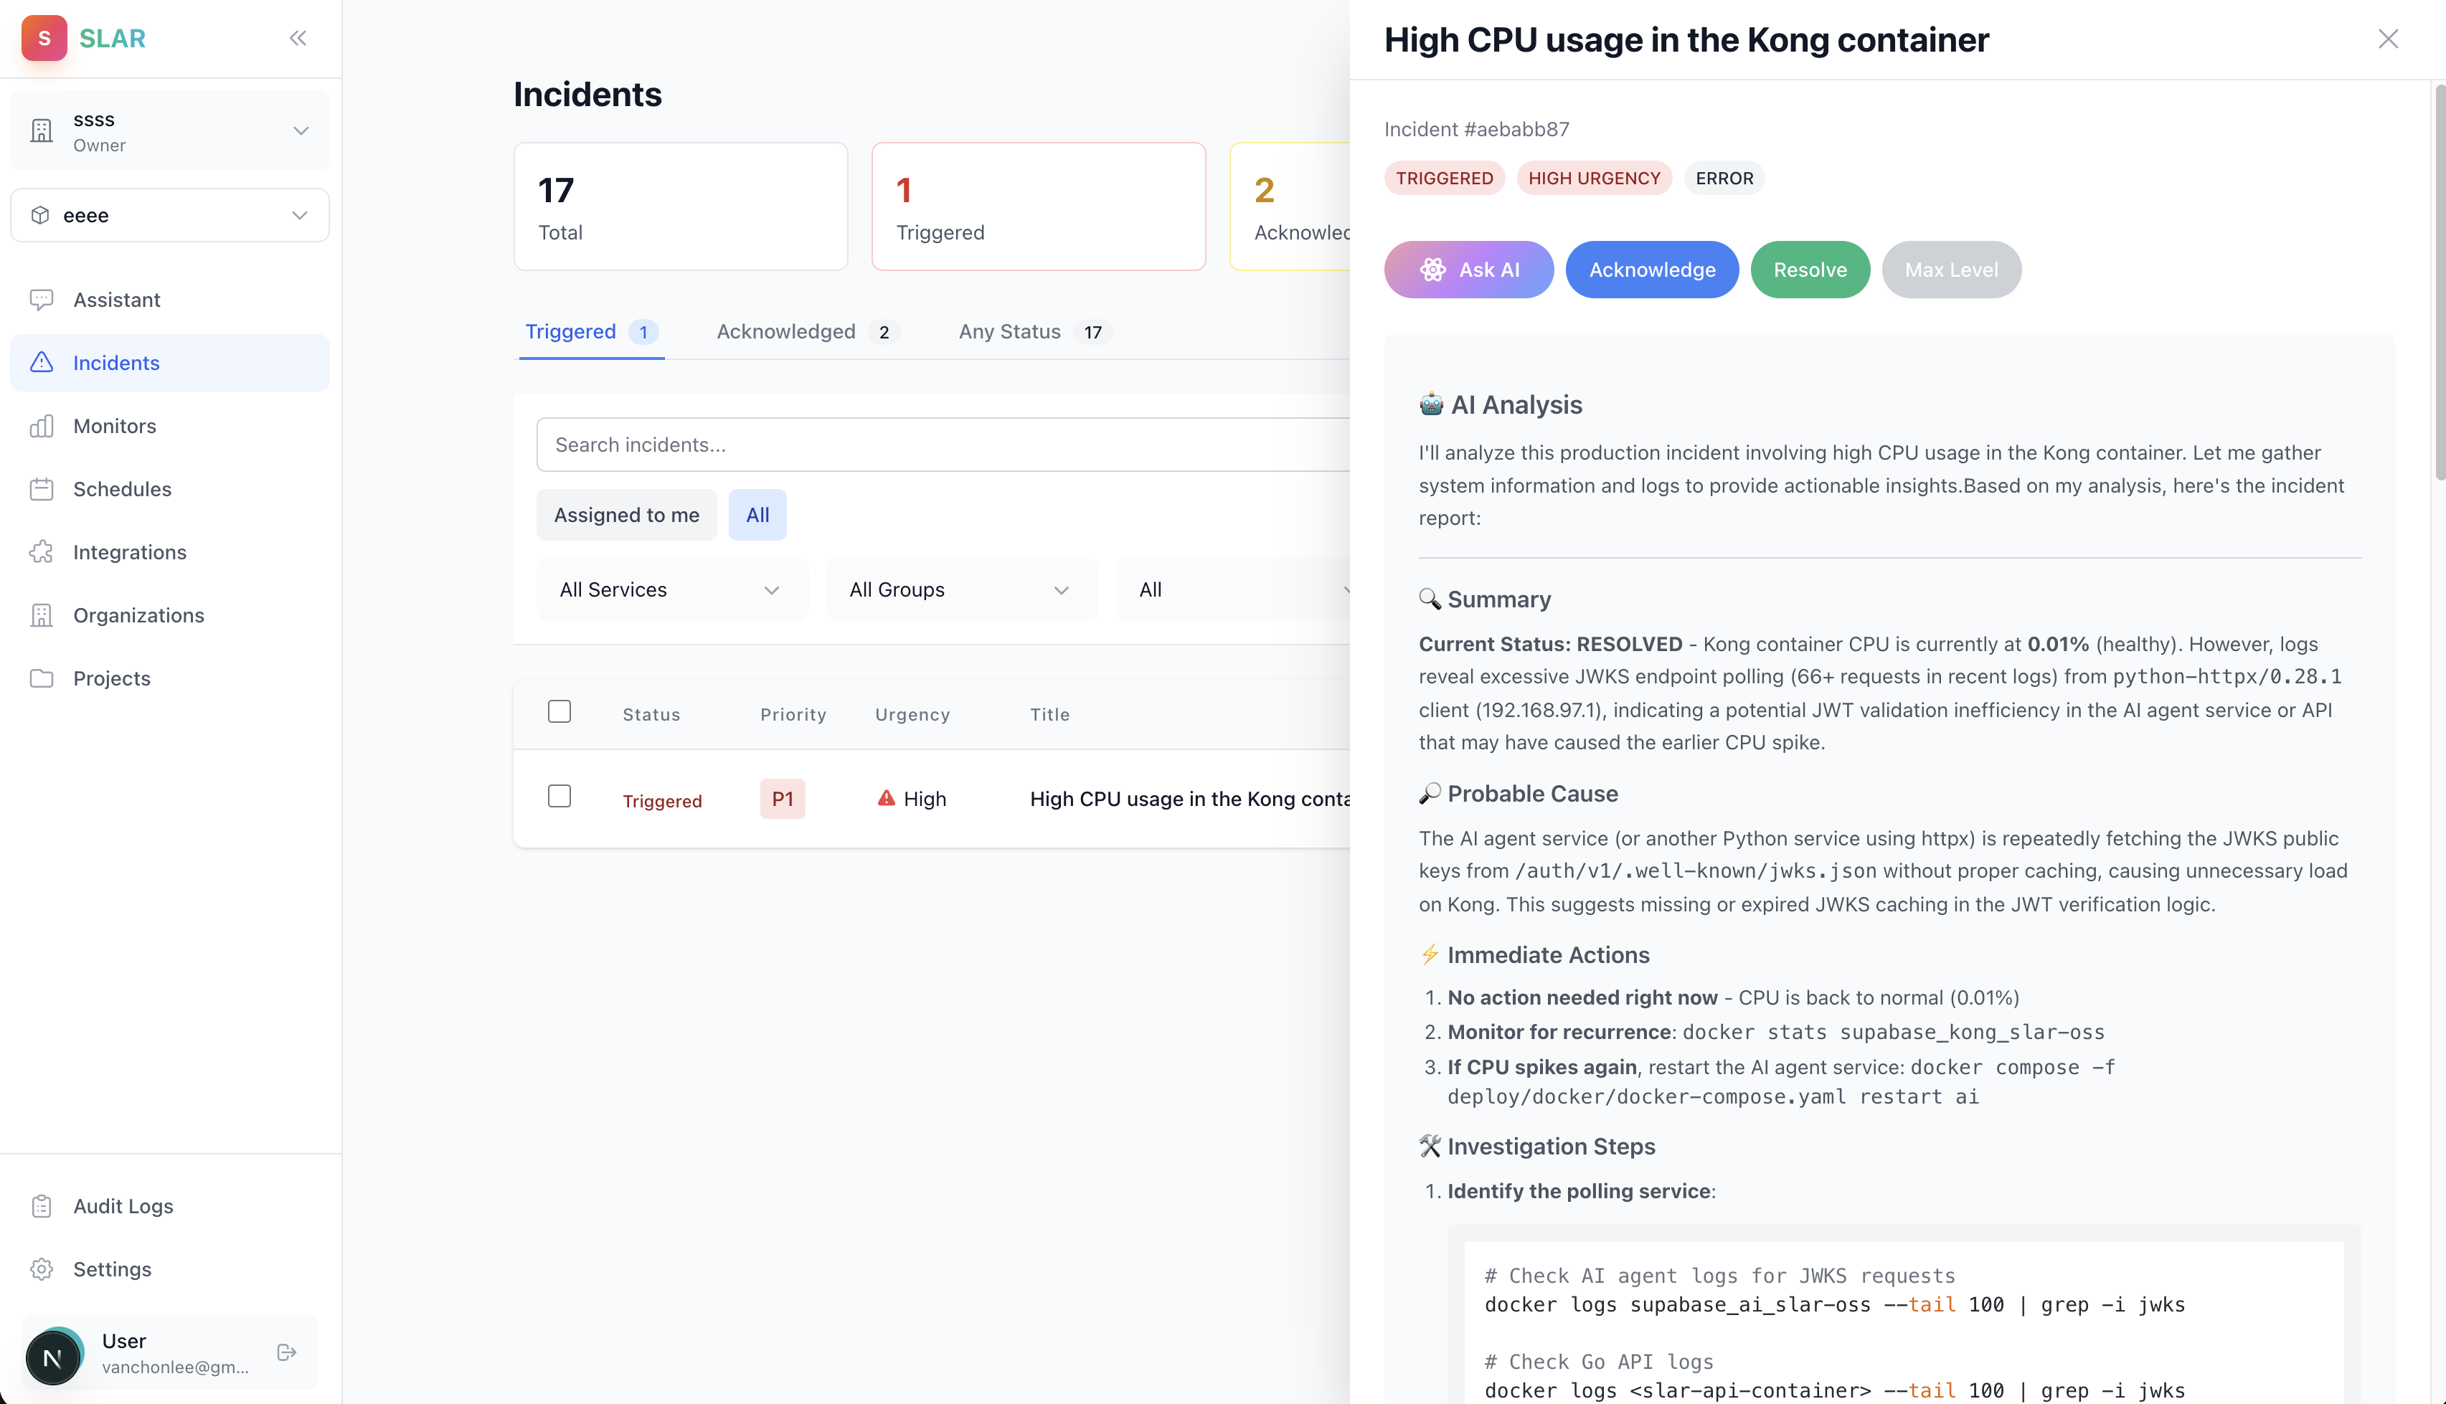
Task: Open the Schedules page
Action: pos(123,489)
